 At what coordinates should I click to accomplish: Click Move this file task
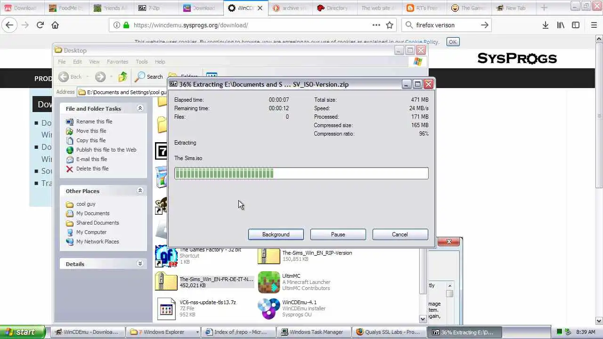[x=91, y=131]
